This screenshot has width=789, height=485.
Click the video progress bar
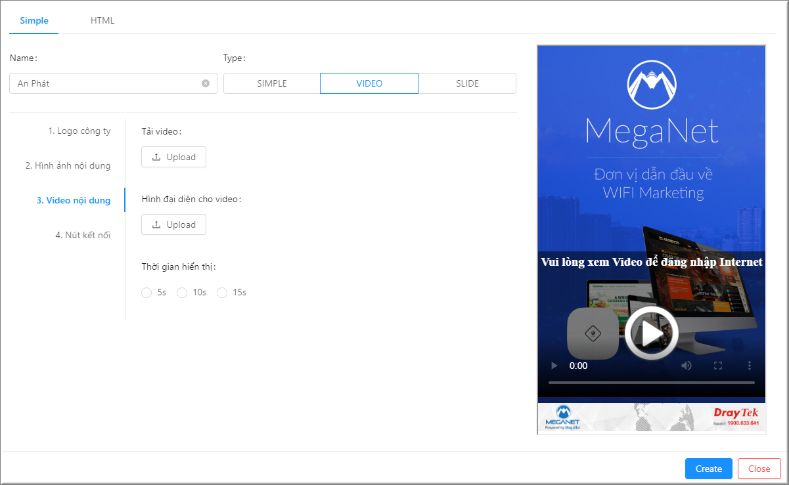click(652, 383)
